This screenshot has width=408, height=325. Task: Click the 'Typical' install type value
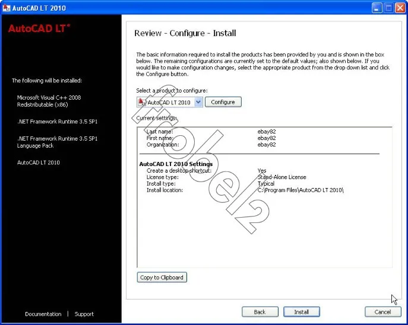(x=266, y=184)
